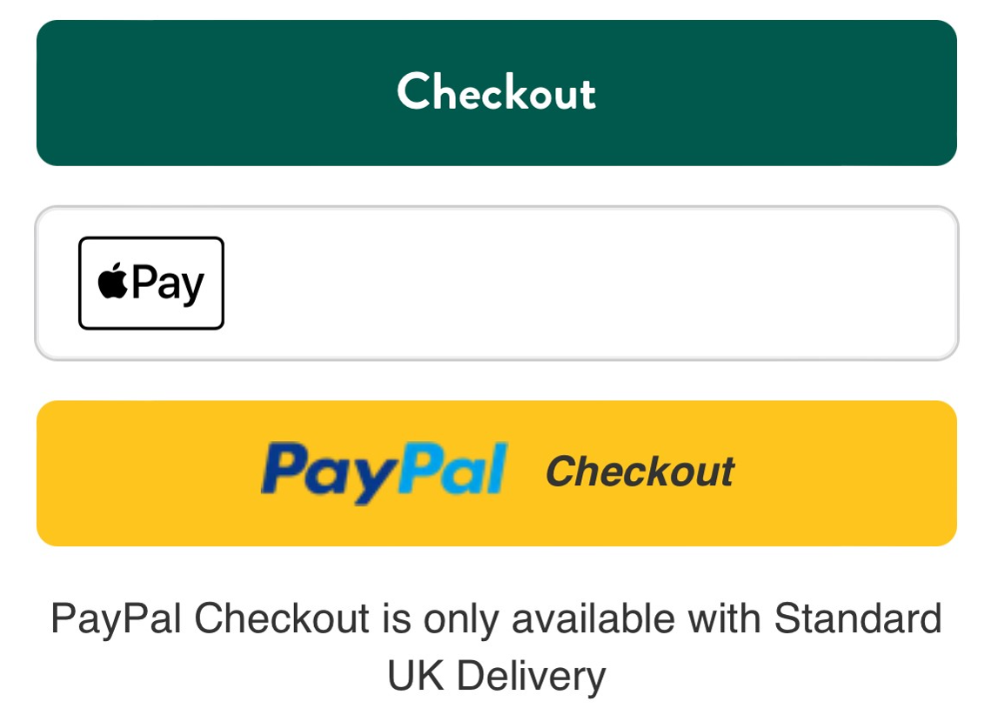Image resolution: width=991 pixels, height=708 pixels.
Task: Click the Apple logo in the Pay badge
Action: coord(113,280)
